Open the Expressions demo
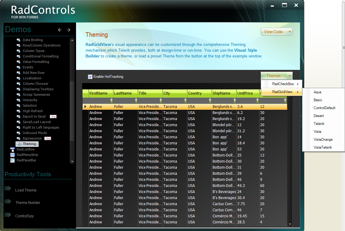Viewport: 345px width, 231px height. click(32, 139)
